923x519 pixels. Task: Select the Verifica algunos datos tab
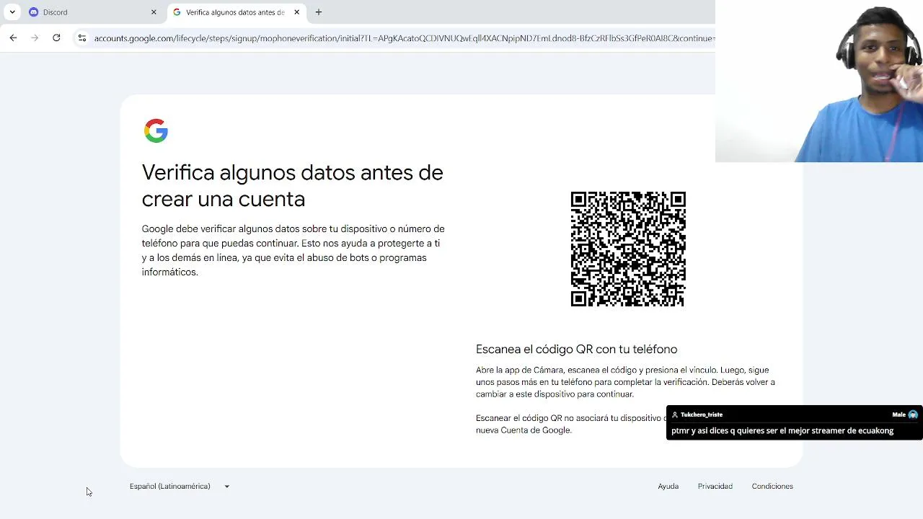[237, 12]
